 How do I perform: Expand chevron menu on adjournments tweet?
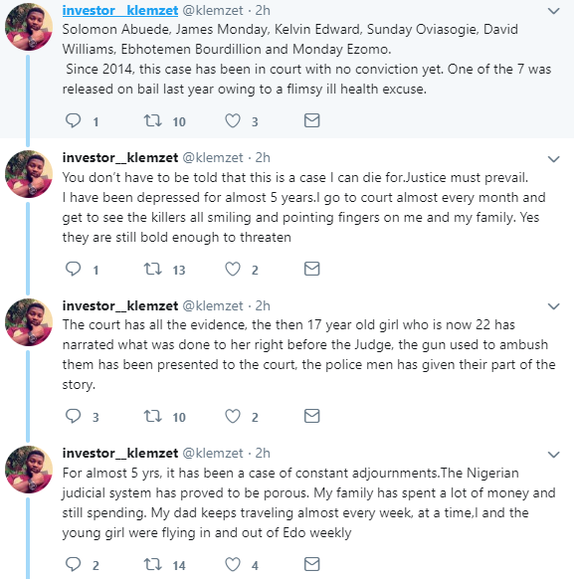tap(554, 455)
